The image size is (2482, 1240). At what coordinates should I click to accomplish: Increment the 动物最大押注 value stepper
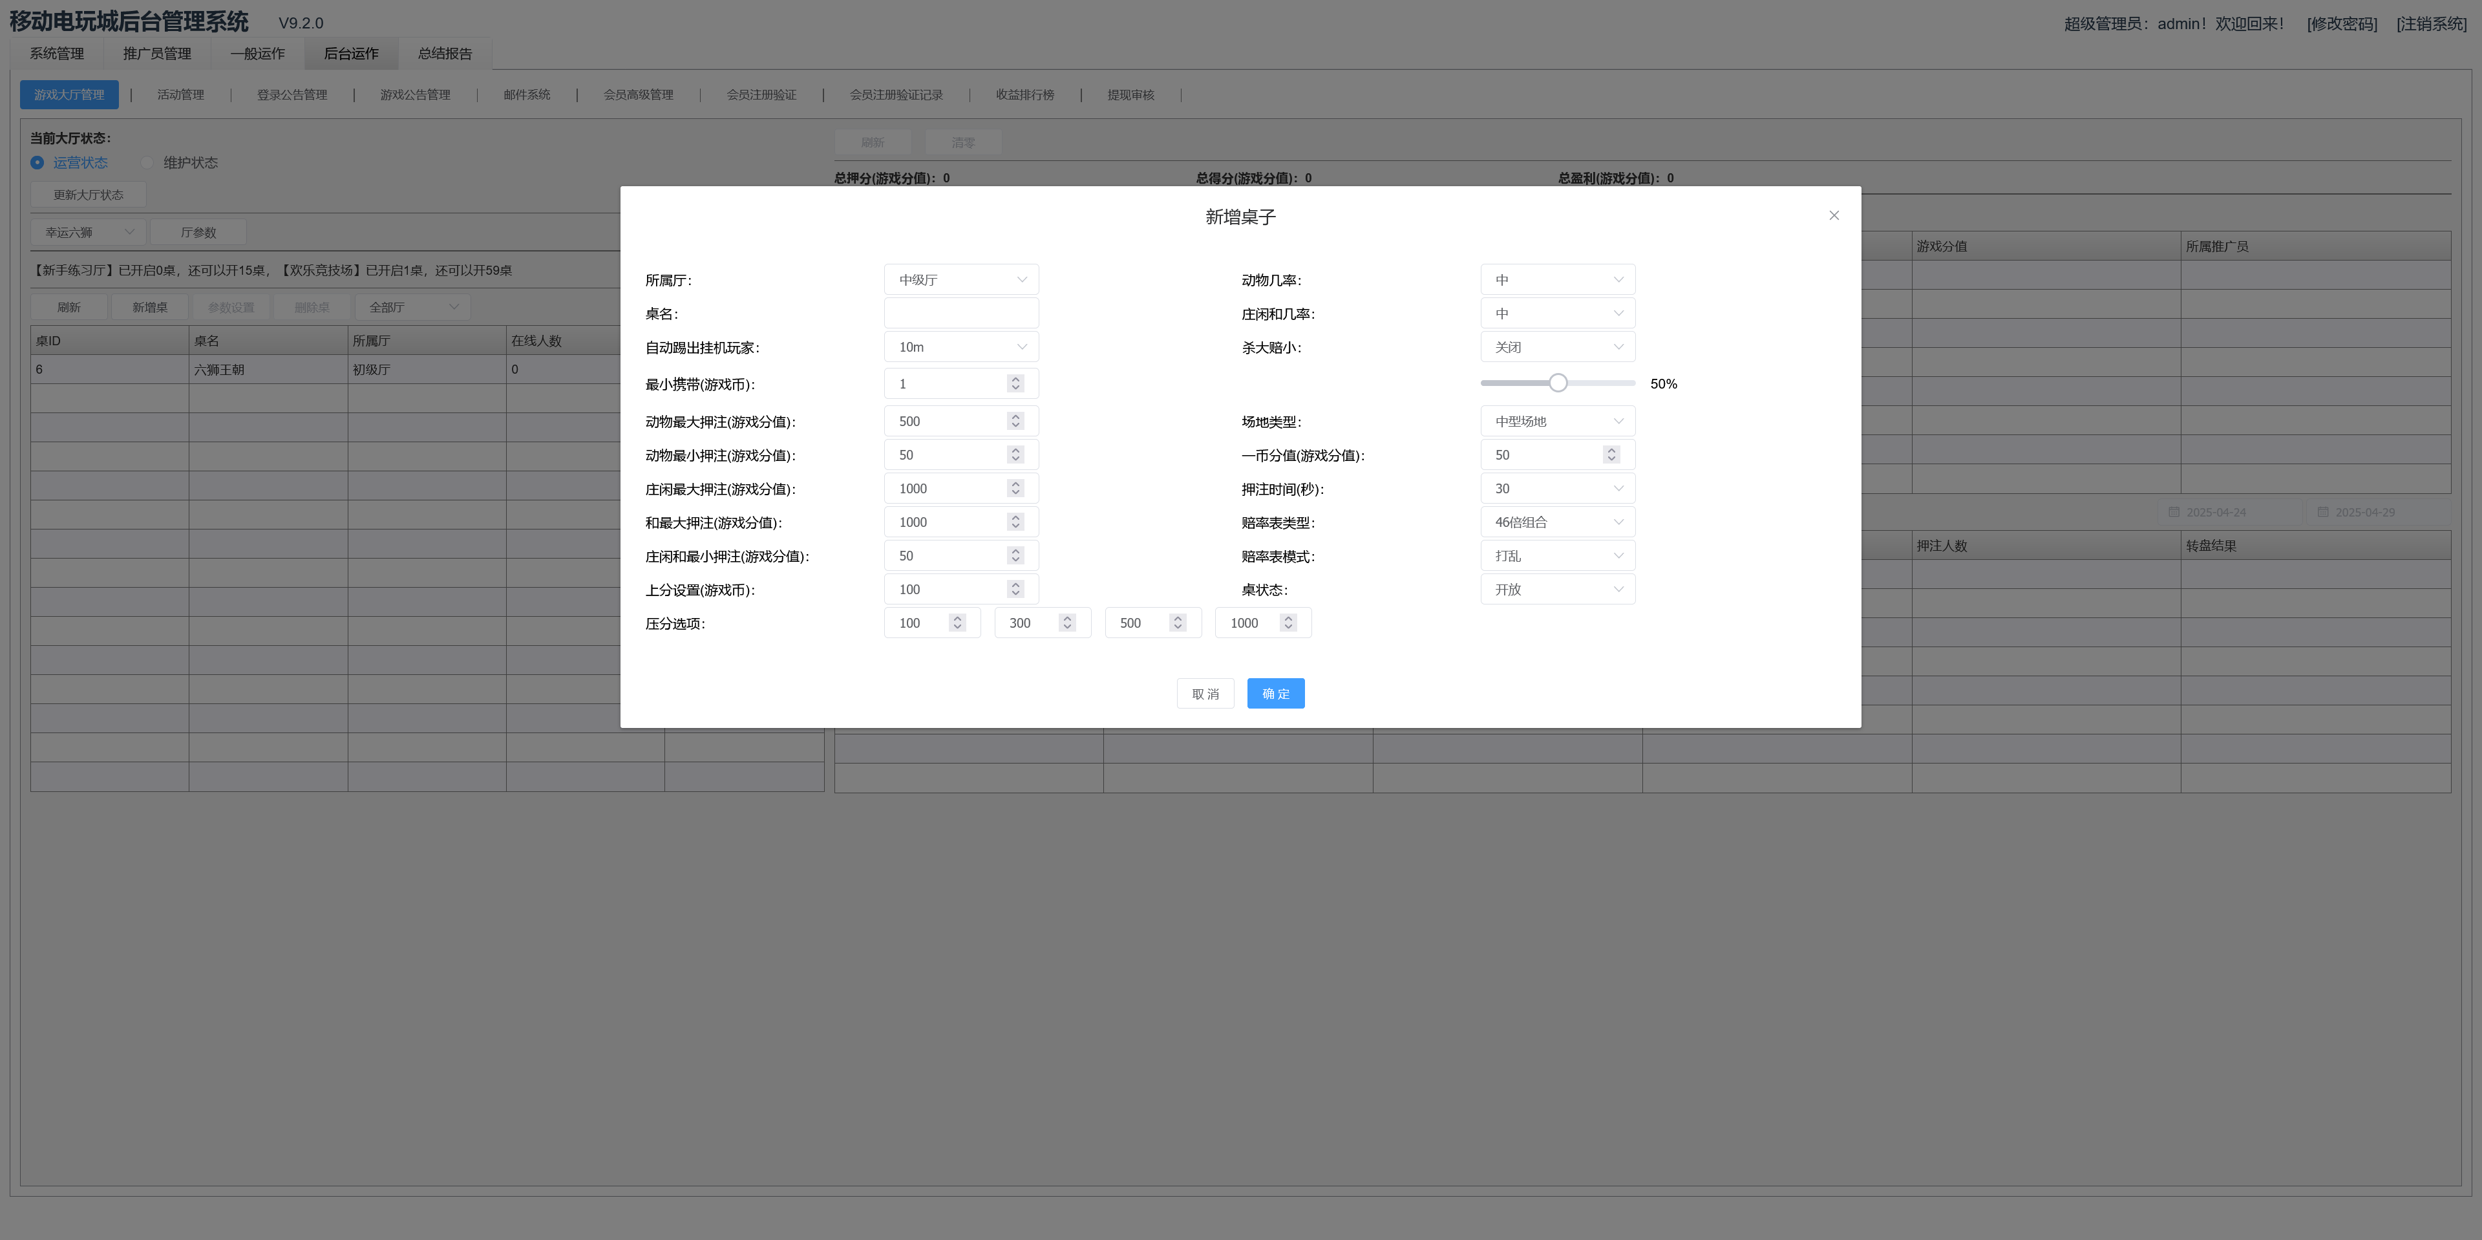click(1015, 417)
